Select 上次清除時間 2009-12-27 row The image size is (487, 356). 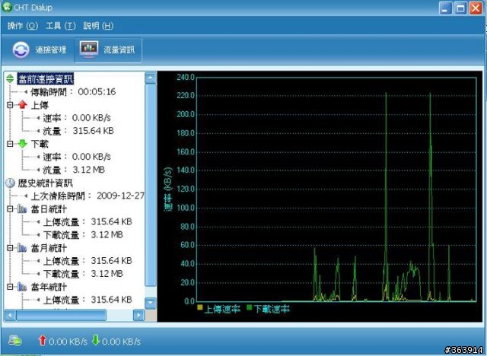88,195
